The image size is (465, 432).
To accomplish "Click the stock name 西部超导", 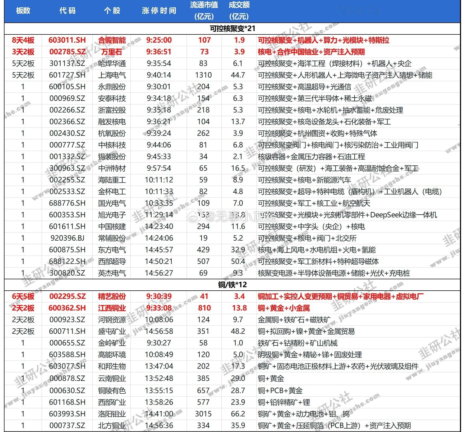I will coord(112,261).
